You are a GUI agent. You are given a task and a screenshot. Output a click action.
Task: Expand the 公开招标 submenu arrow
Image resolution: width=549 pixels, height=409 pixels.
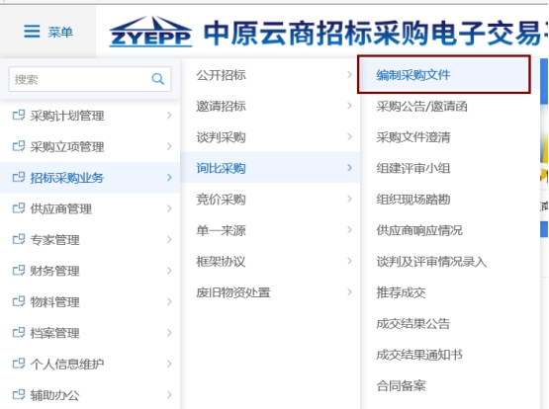click(349, 74)
